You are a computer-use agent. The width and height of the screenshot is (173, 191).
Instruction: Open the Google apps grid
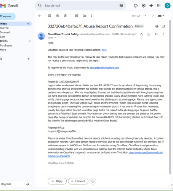pos(159,6)
